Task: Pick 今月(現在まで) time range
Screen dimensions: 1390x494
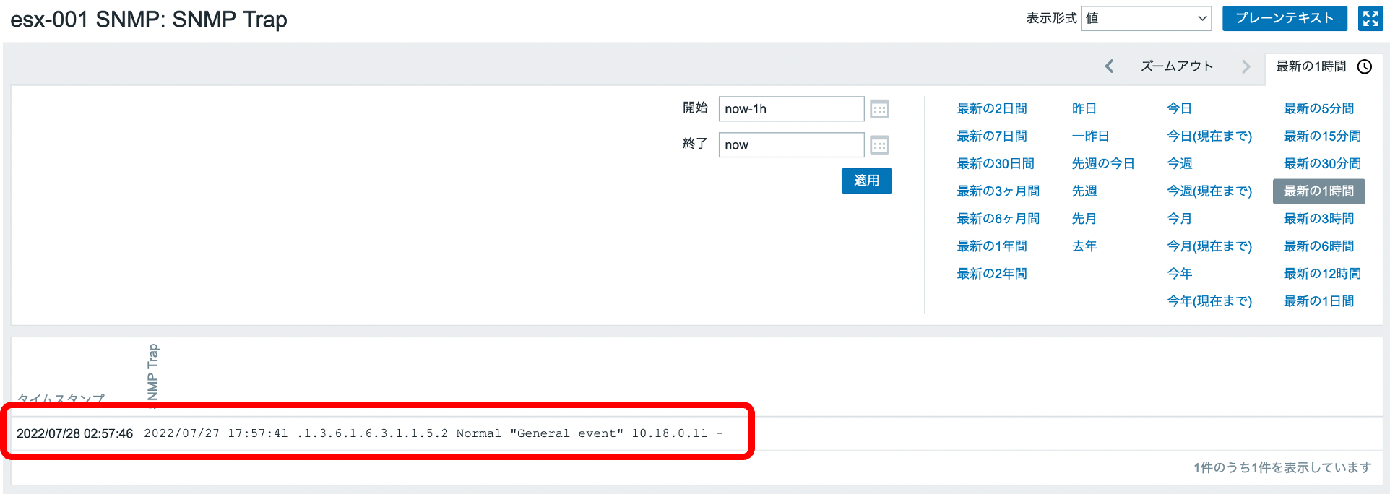Action: pyautogui.click(x=1209, y=246)
